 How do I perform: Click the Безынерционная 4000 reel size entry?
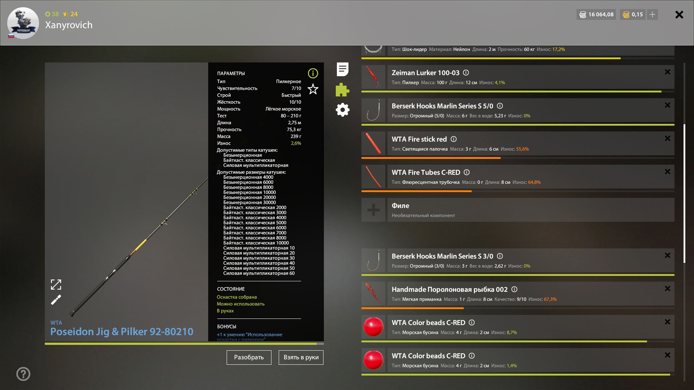click(x=248, y=177)
